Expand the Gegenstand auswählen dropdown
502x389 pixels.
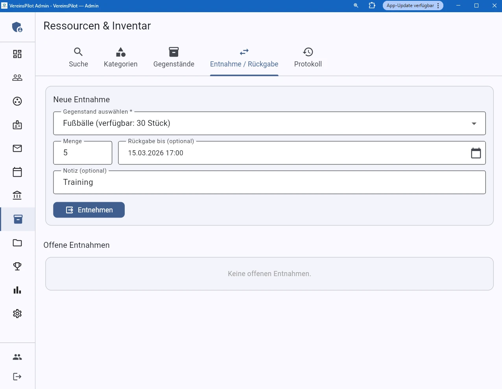pyautogui.click(x=474, y=124)
